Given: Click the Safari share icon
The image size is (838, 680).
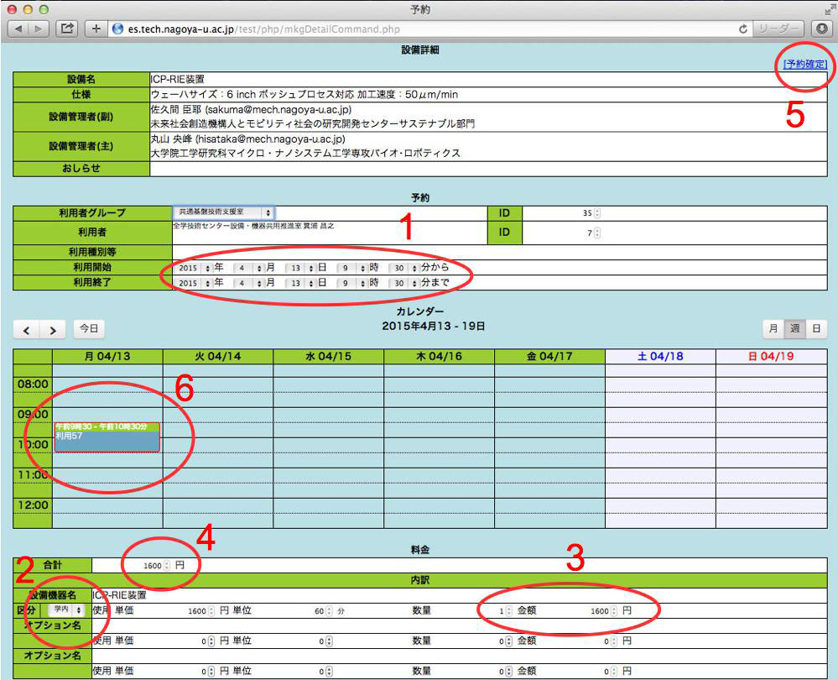Looking at the screenshot, I should click(67, 29).
